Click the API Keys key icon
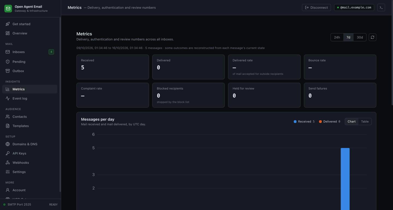 (x=8, y=153)
